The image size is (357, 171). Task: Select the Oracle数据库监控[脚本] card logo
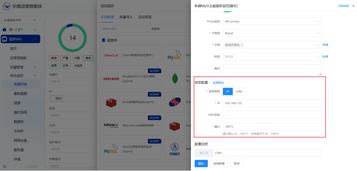111,55
